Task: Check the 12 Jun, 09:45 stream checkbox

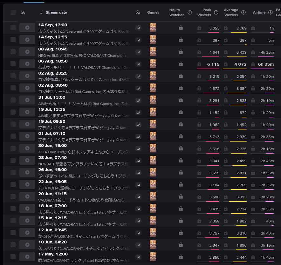Action: (13, 233)
